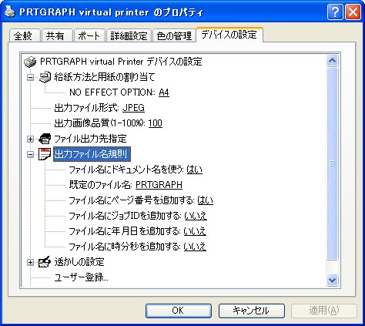
Task: Click the printer icon beside ファイル出力先指定
Action: 45,139
